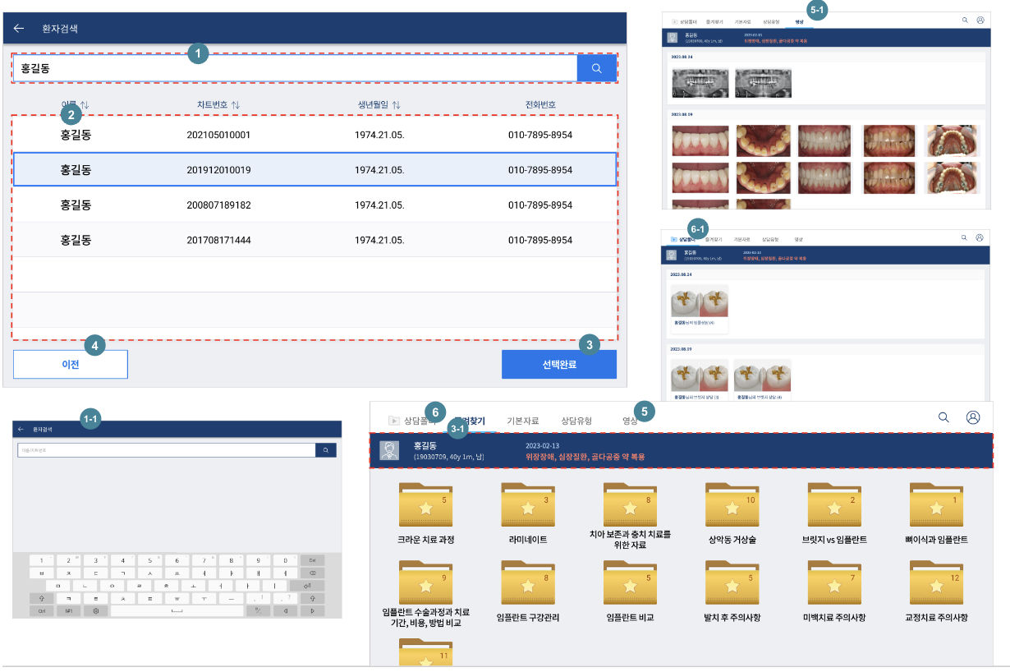This screenshot has width=1010, height=672.
Task: Open the 상담유형 tab in the favorites screen
Action: [x=576, y=420]
